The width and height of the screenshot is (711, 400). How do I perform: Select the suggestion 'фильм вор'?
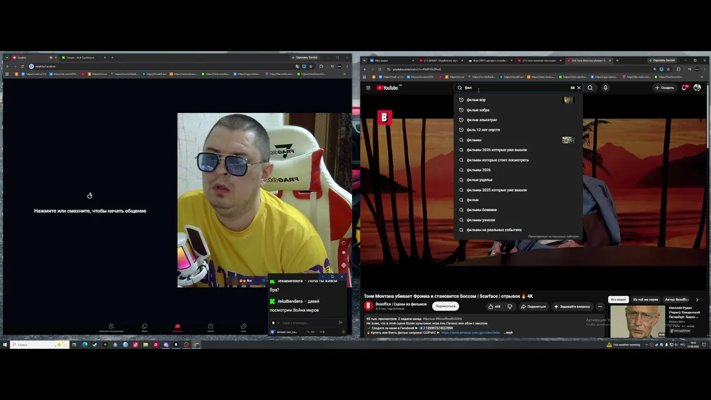(517, 100)
